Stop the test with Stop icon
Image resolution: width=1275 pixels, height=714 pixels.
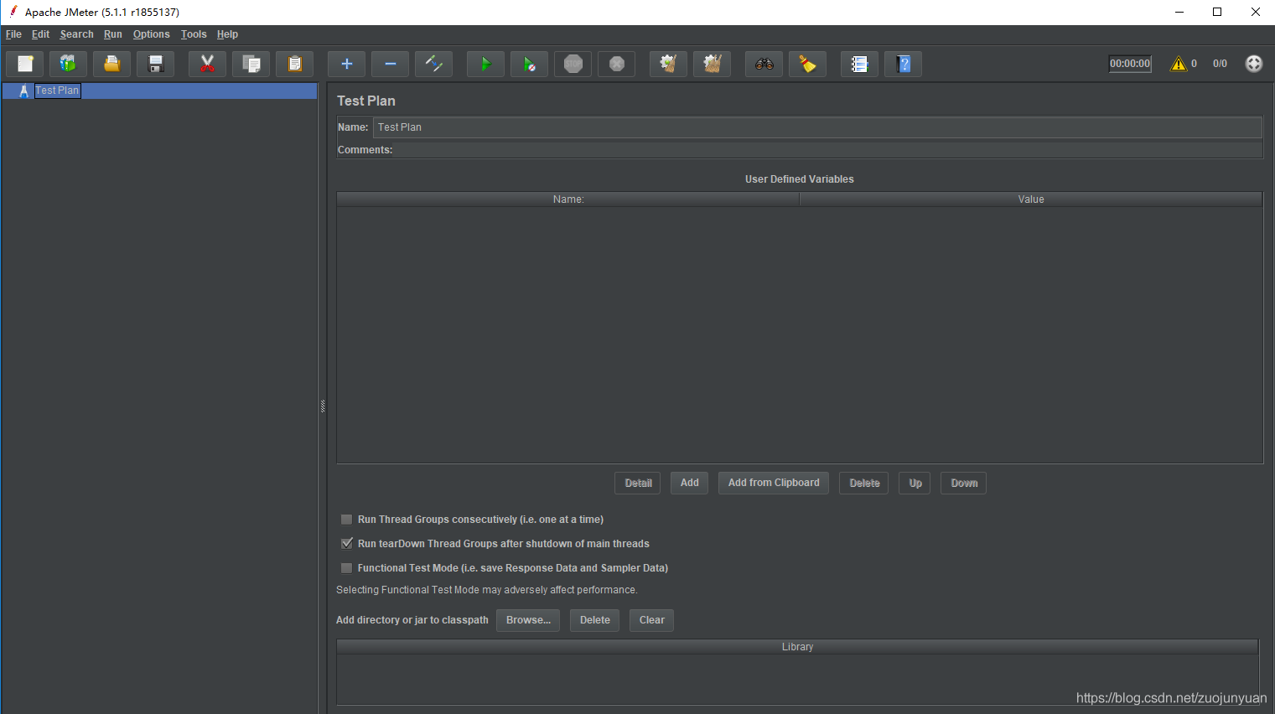pos(573,64)
